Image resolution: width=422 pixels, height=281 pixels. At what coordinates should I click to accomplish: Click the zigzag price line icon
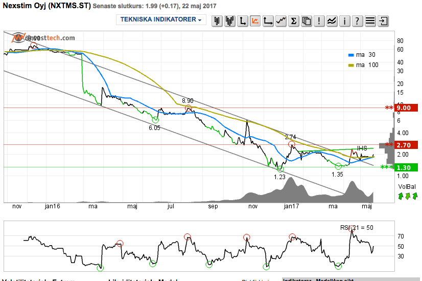coord(280,21)
